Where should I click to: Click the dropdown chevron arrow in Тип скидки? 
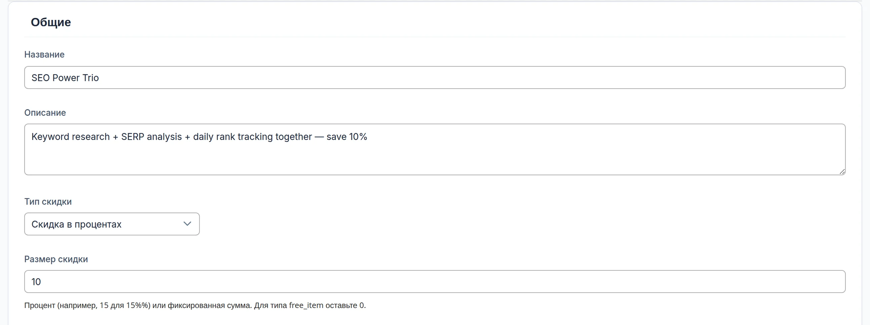[187, 224]
